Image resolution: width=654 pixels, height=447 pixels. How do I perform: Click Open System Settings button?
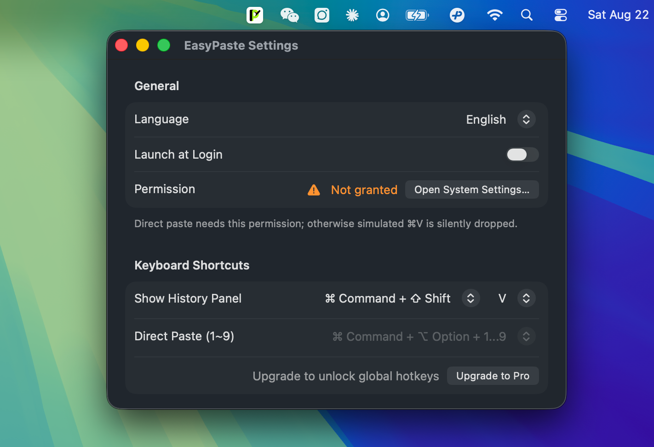pos(472,189)
